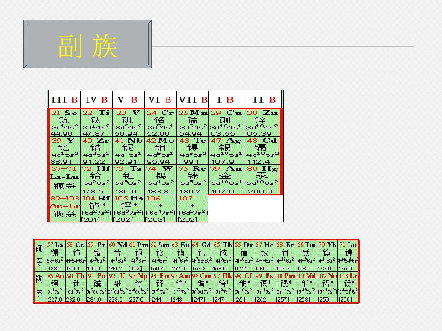
Task: Select the 57 La cell in lanthanide row
Action: coord(55,256)
